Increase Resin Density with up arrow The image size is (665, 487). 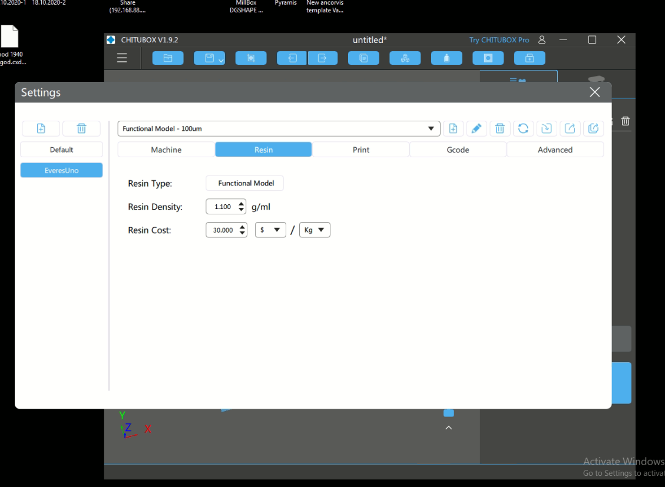pyautogui.click(x=241, y=204)
